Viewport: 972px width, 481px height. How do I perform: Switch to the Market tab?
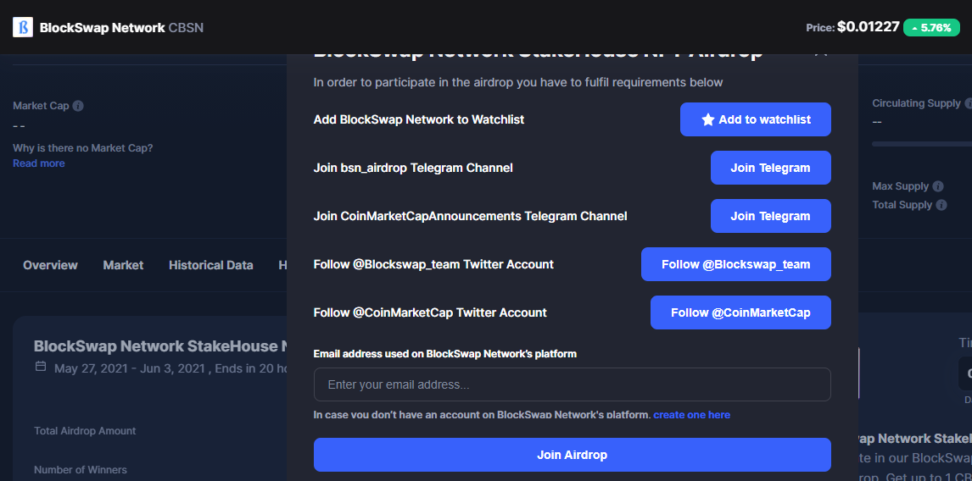123,265
